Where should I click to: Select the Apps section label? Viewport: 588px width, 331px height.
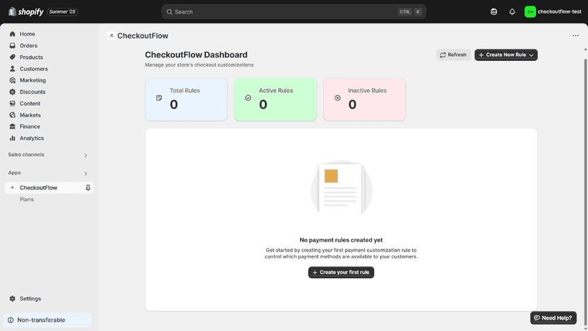coord(14,173)
